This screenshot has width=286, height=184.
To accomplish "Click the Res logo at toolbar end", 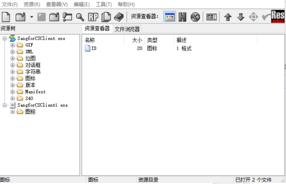I will click(x=278, y=16).
